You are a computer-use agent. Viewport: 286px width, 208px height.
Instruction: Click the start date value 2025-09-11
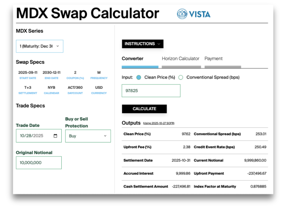(28, 72)
